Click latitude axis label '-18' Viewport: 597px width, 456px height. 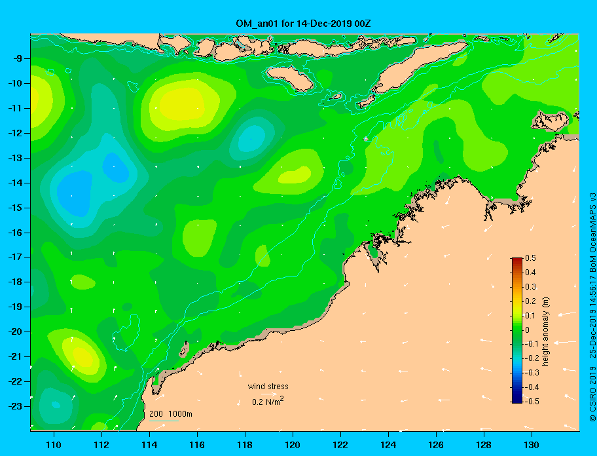(15, 282)
